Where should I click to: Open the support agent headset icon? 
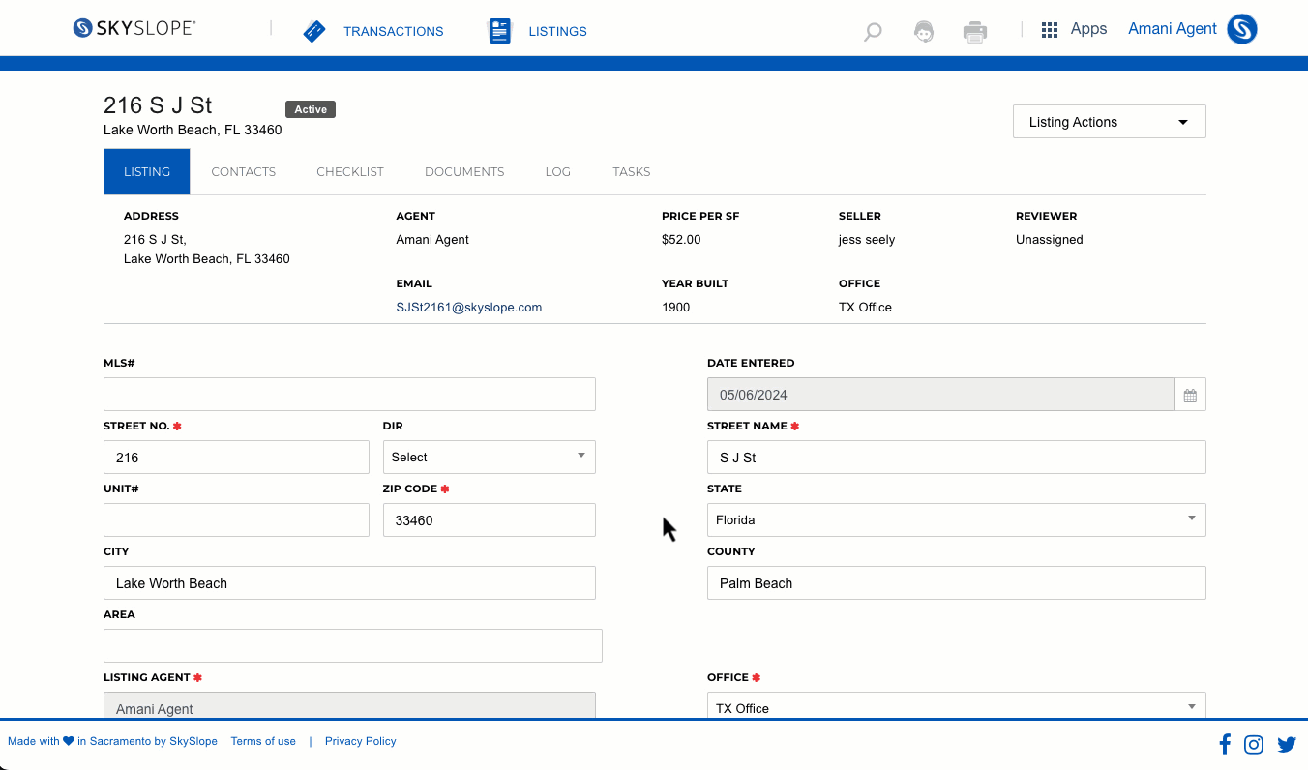pos(924,31)
